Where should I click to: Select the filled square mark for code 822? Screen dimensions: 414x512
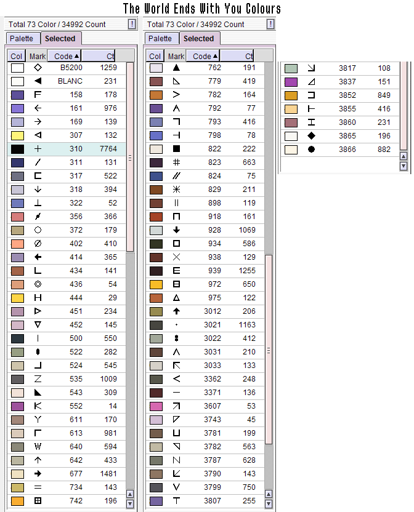coord(177,149)
